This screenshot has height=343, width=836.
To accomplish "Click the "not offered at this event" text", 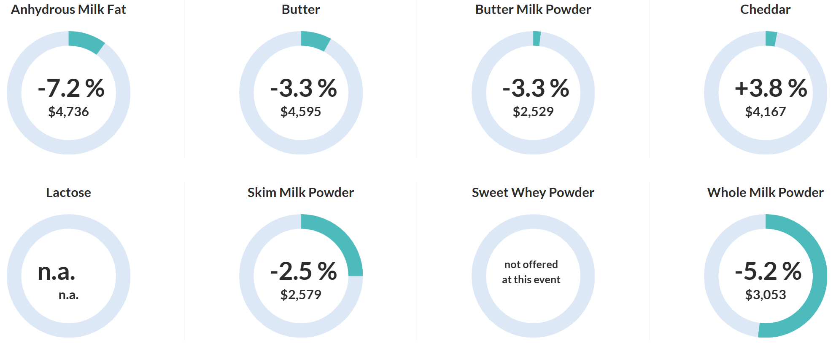I will [x=531, y=272].
